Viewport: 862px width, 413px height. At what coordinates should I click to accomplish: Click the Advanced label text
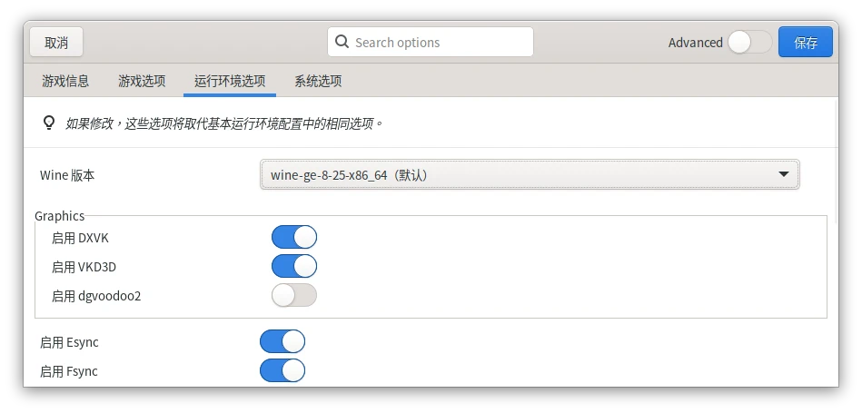pyautogui.click(x=695, y=43)
